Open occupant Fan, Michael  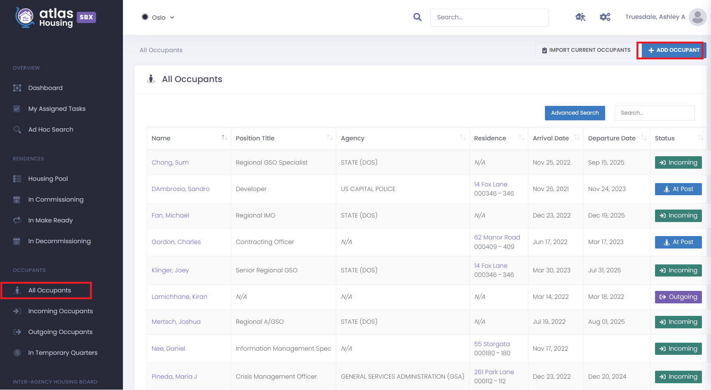click(x=170, y=215)
